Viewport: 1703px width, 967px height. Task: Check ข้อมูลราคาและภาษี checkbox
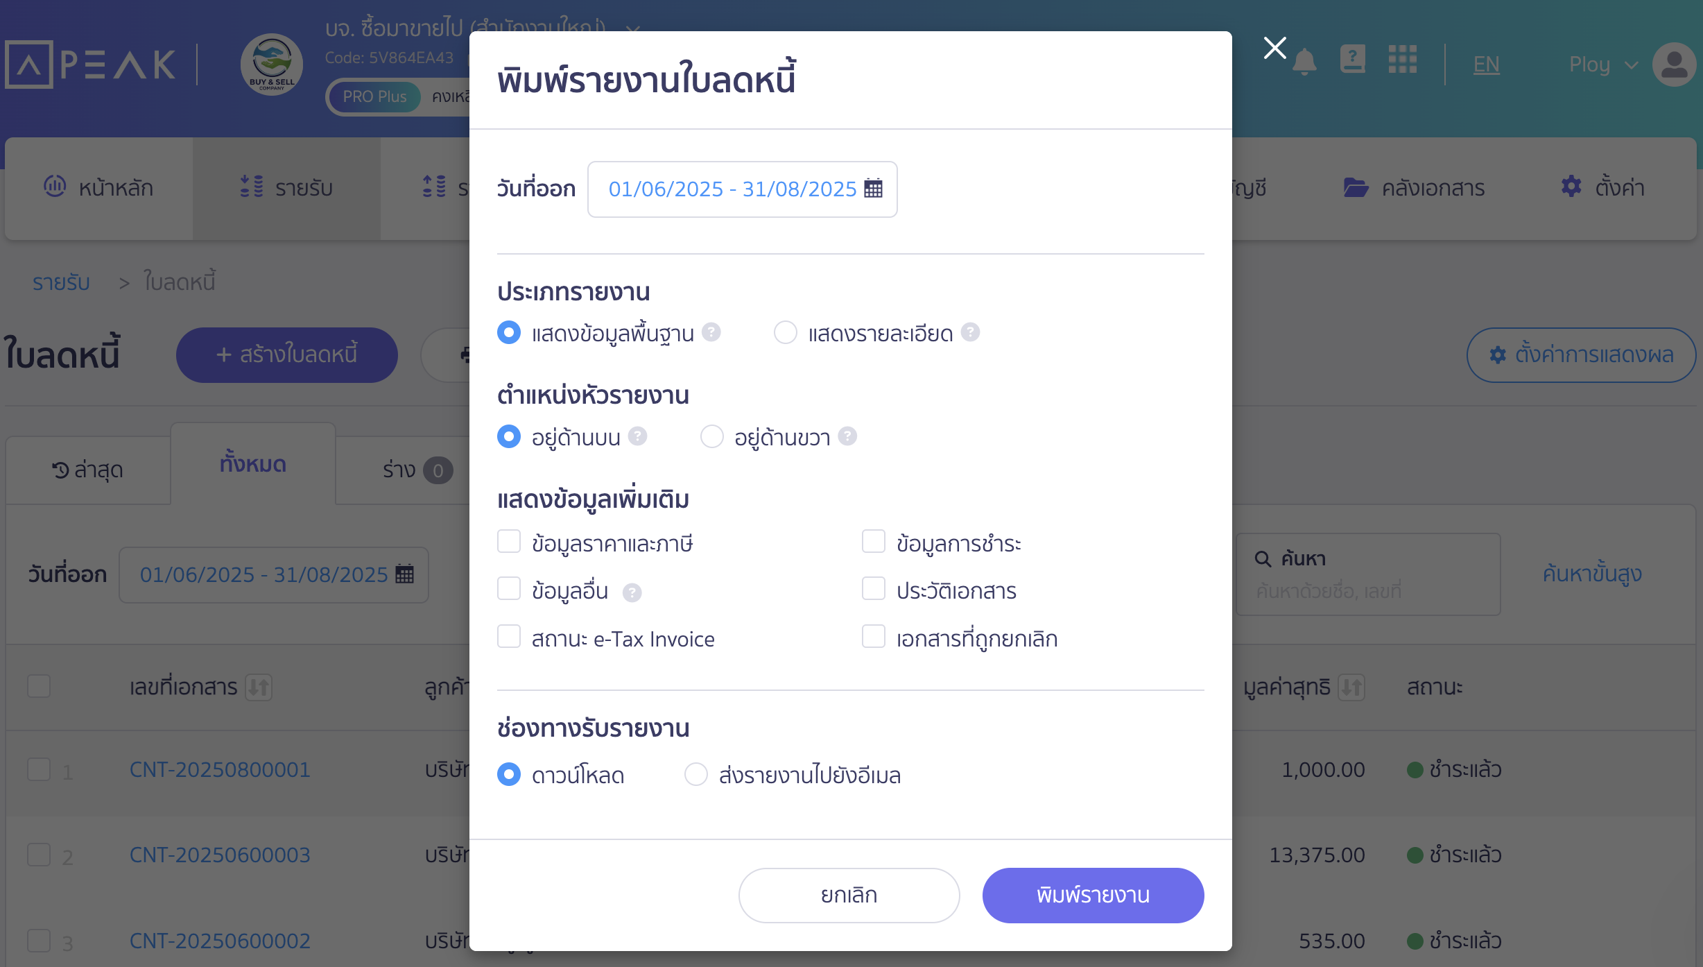click(x=509, y=542)
